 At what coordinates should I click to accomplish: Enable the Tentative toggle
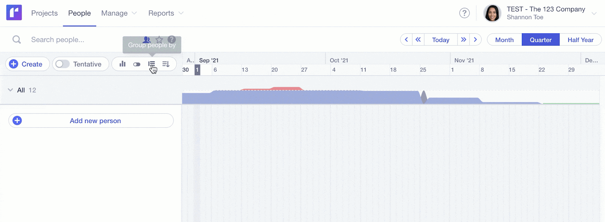[62, 64]
